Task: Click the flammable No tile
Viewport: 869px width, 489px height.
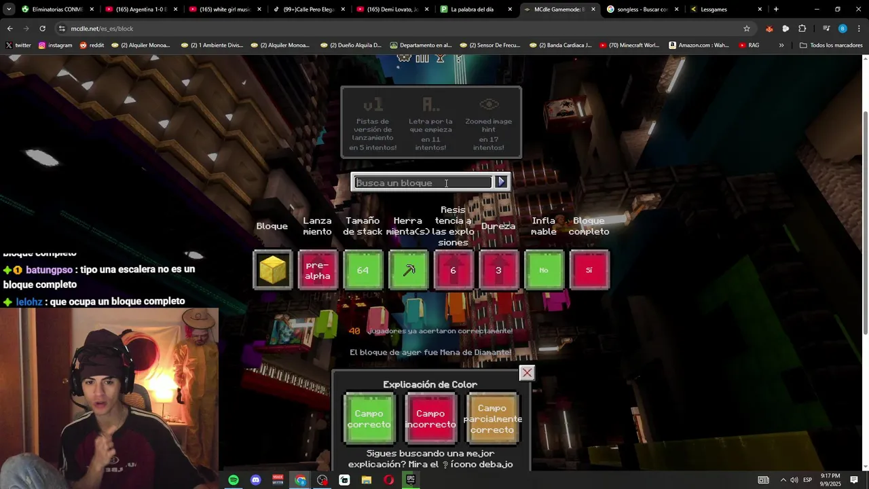Action: click(544, 270)
